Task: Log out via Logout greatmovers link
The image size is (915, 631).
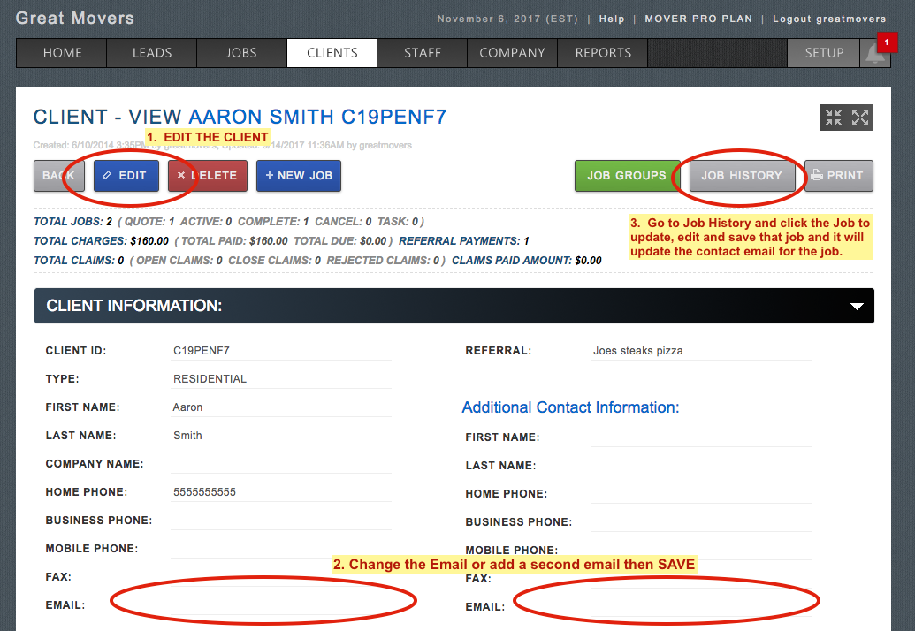Action: pyautogui.click(x=828, y=19)
